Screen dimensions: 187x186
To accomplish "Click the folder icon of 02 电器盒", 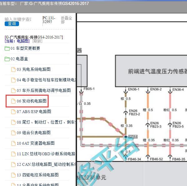I will [7, 59].
